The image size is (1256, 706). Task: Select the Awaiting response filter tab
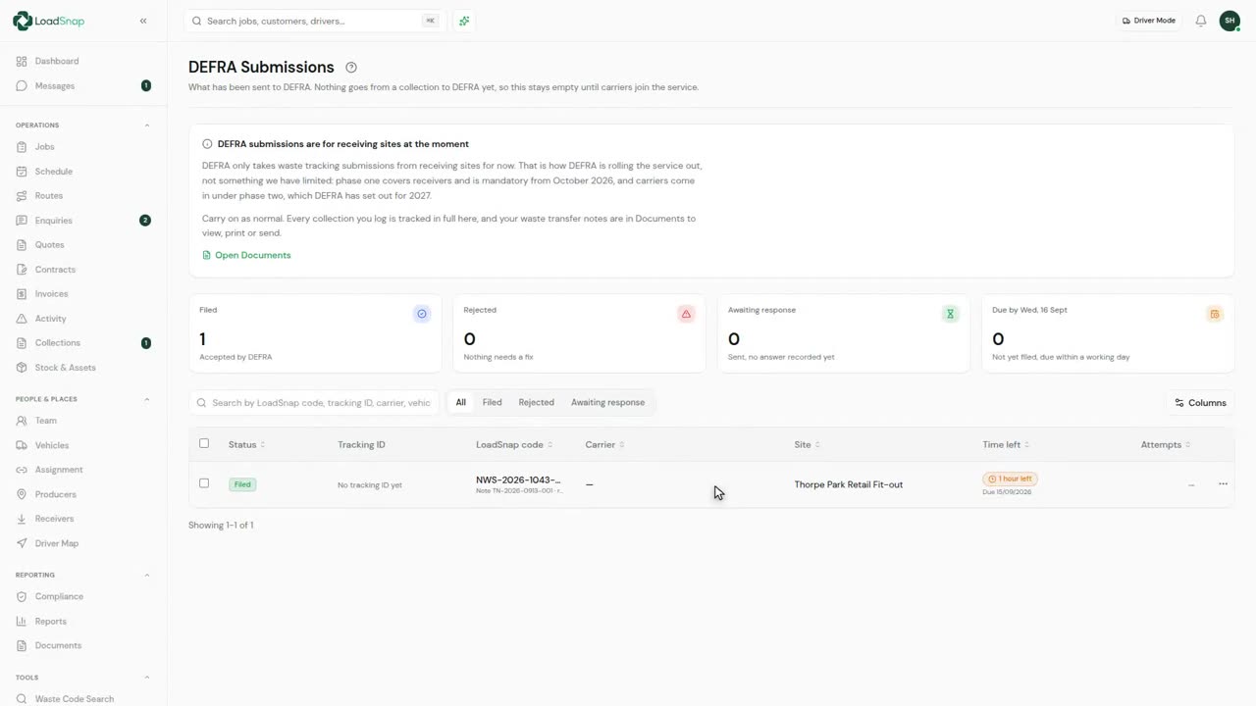point(607,403)
